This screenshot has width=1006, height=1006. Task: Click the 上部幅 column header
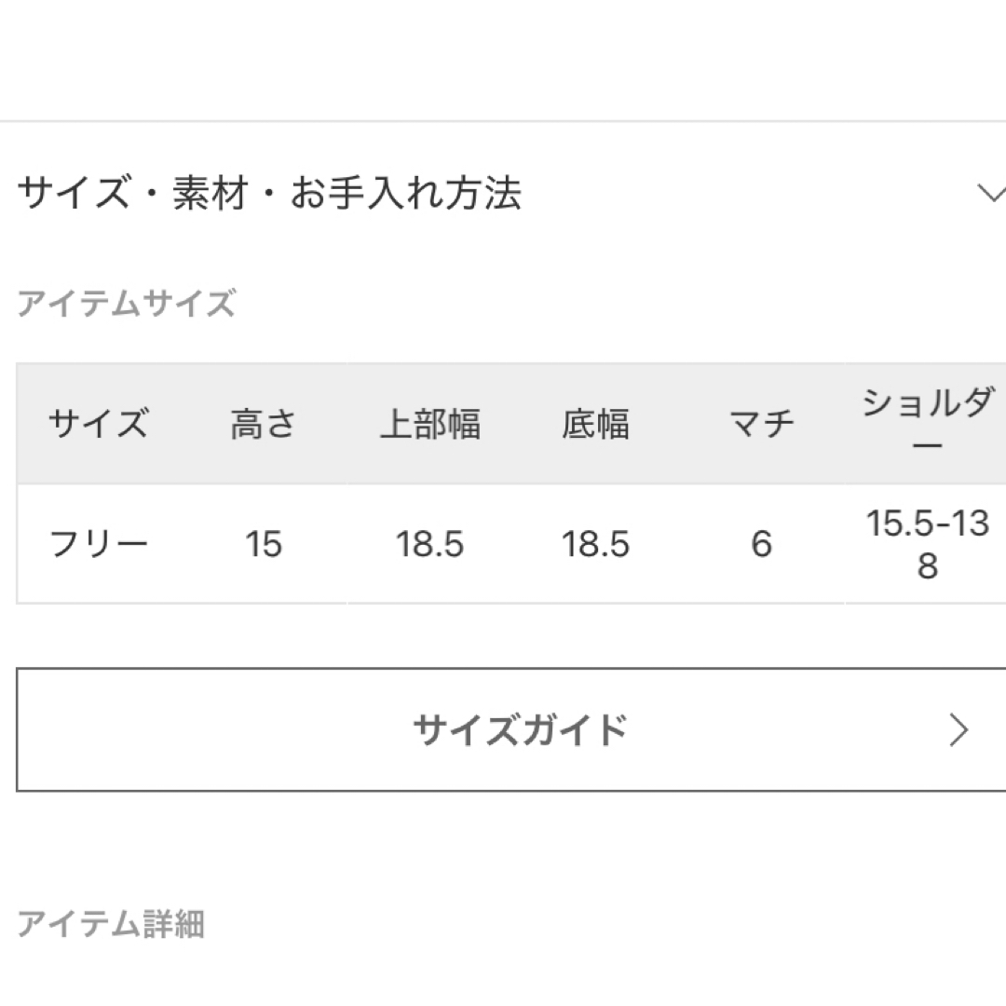point(429,424)
